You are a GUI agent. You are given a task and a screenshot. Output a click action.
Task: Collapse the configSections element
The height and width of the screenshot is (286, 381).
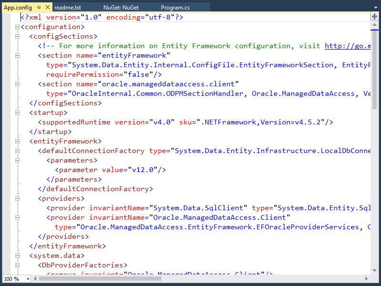17,36
